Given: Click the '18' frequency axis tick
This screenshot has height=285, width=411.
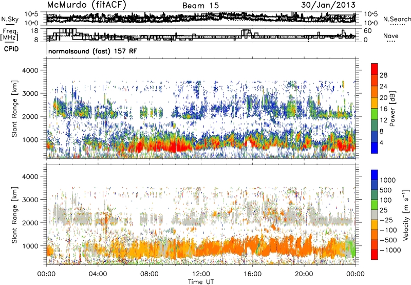Looking at the screenshot, I should tap(34, 31).
